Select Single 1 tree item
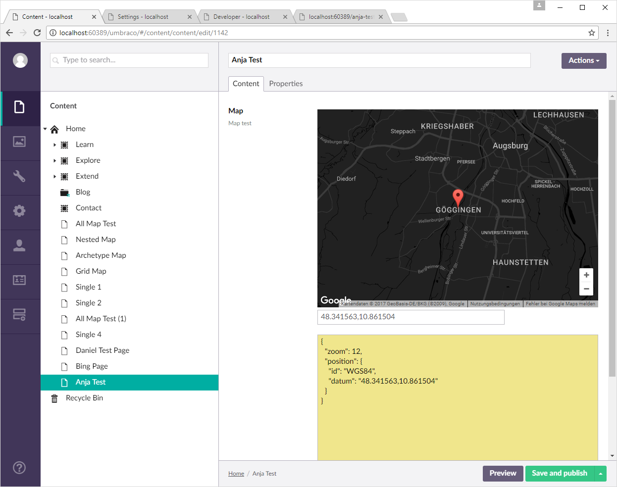 (88, 288)
